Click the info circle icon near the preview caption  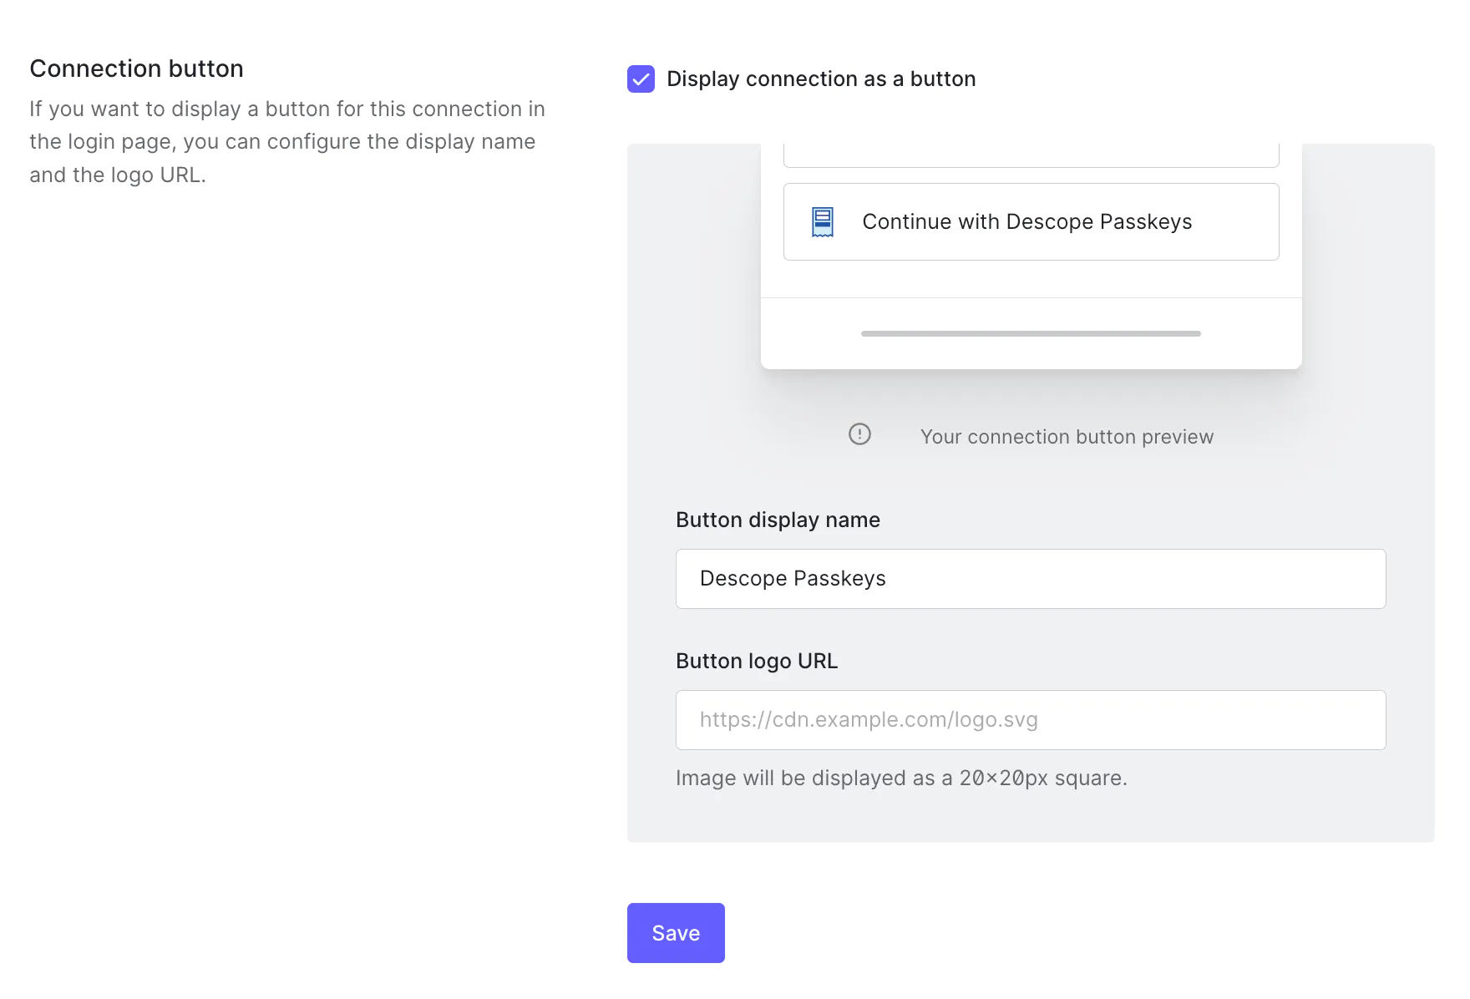859,435
